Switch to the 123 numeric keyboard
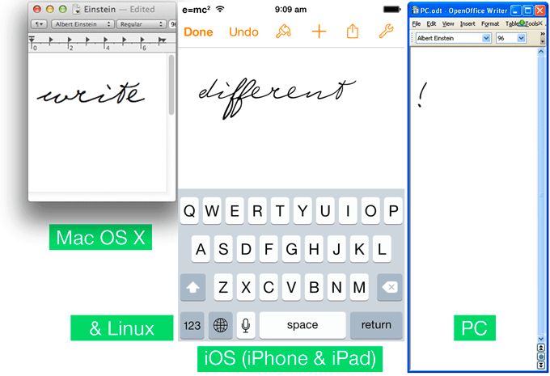 192,325
